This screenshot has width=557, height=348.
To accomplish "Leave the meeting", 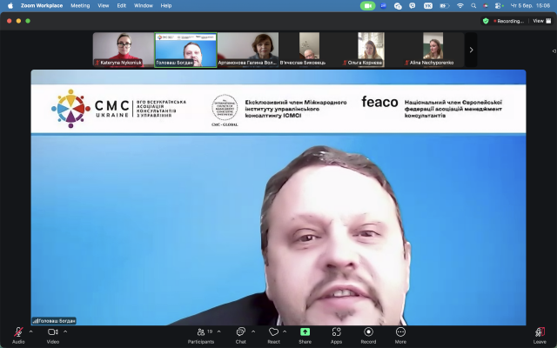I will (540, 333).
